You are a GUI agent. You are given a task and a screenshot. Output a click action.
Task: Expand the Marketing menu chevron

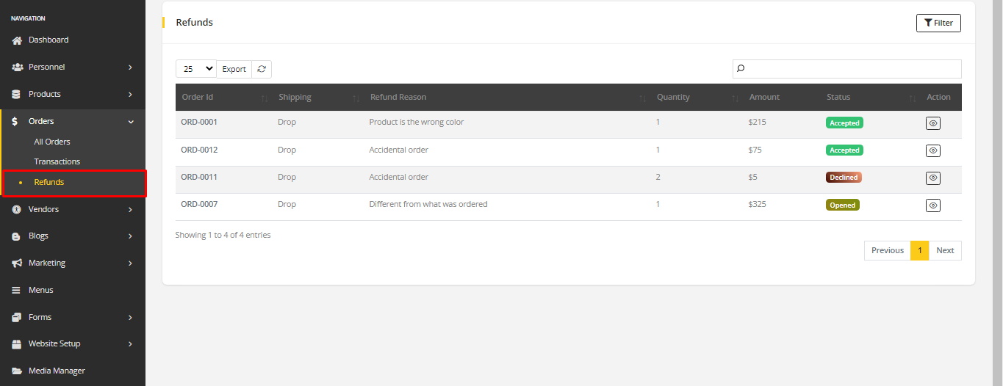[x=130, y=263]
